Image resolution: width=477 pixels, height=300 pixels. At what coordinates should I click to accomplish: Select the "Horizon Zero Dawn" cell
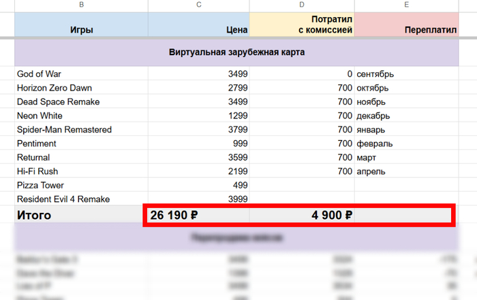click(x=81, y=88)
